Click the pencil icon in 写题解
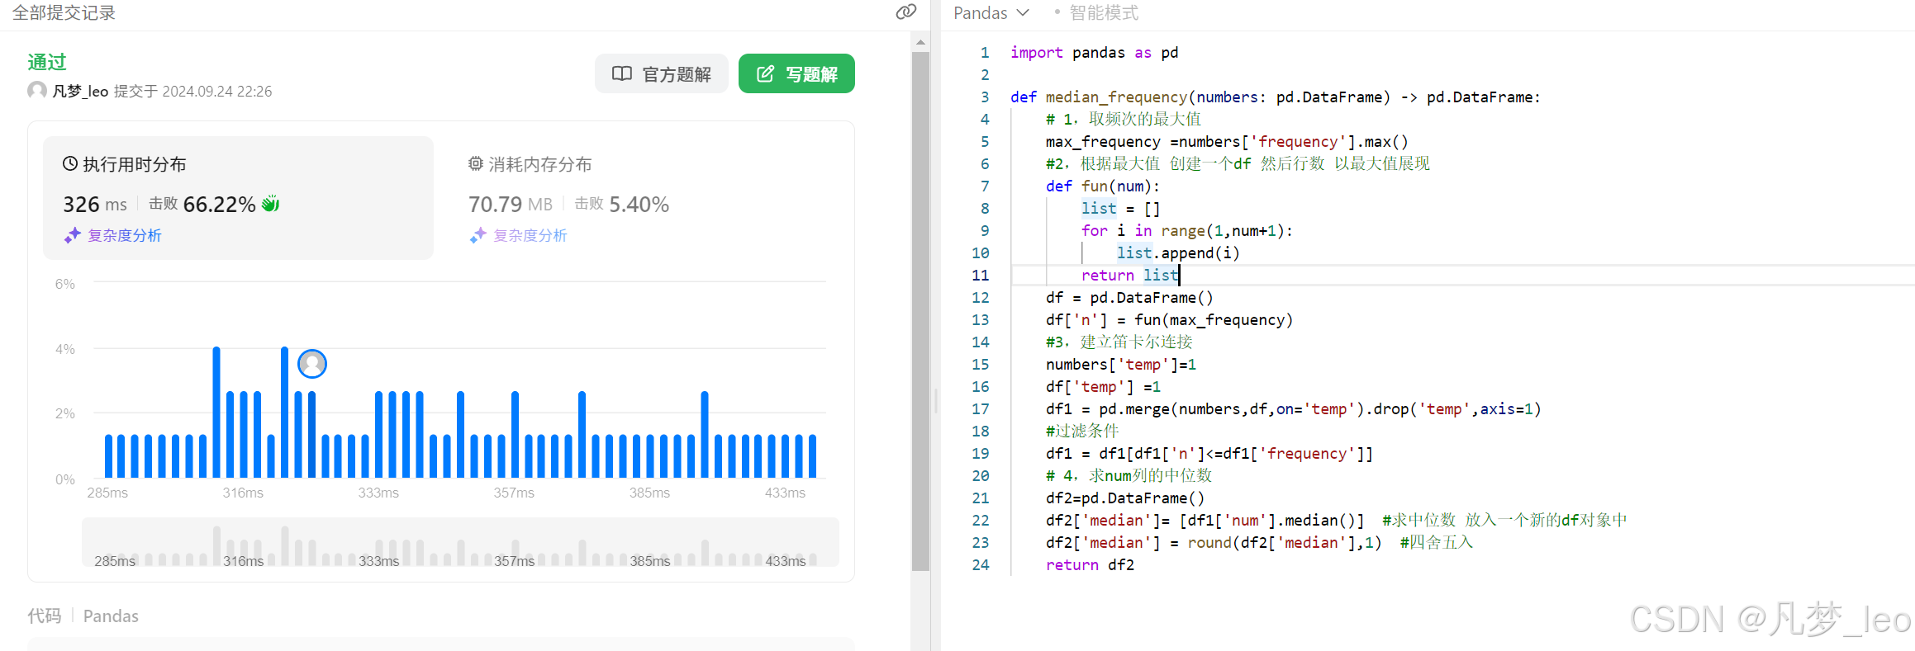This screenshot has width=1915, height=651. (766, 74)
